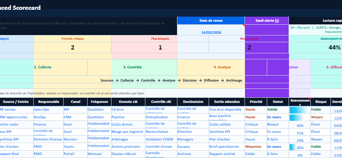The width and height of the screenshot is (342, 158).
Task: Select the Arbitrages cell
Action: point(128,139)
